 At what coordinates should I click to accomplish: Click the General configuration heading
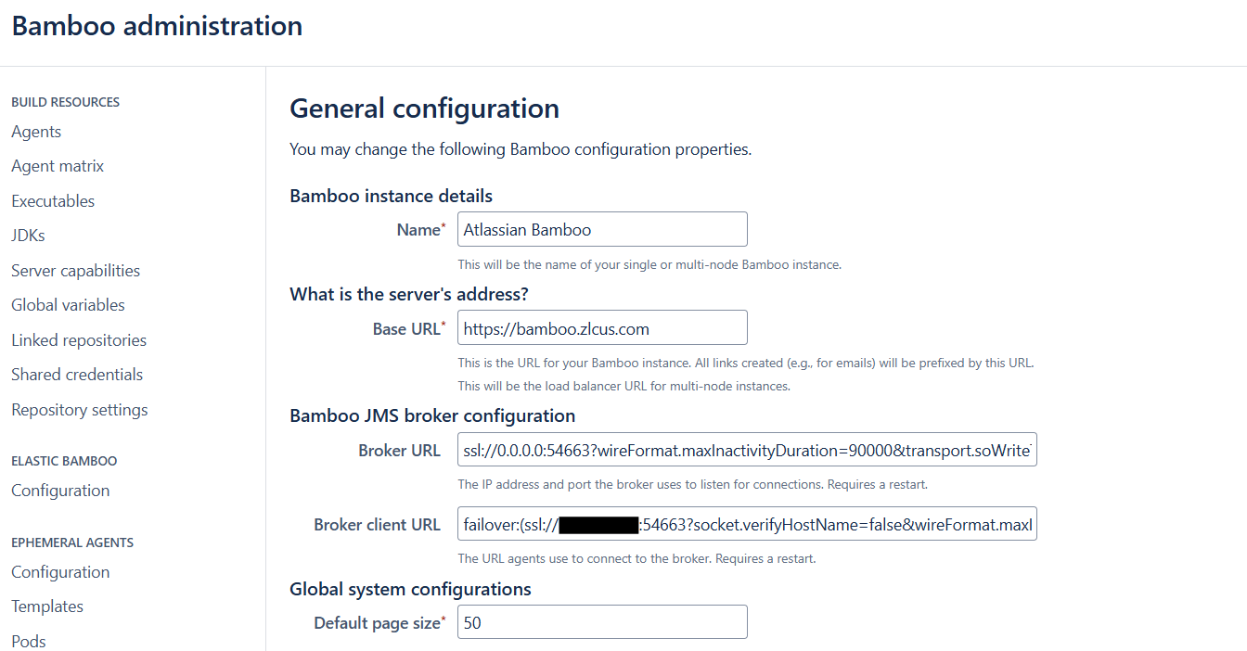pyautogui.click(x=424, y=108)
